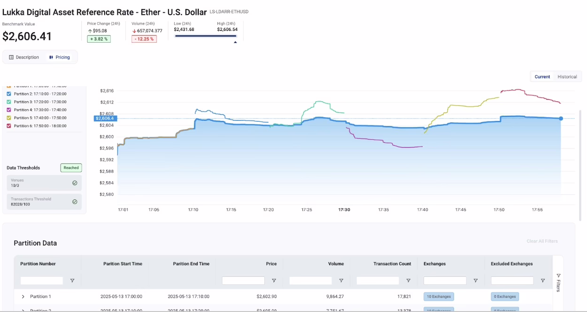Click the $2,606.41 benchmark value

point(27,36)
